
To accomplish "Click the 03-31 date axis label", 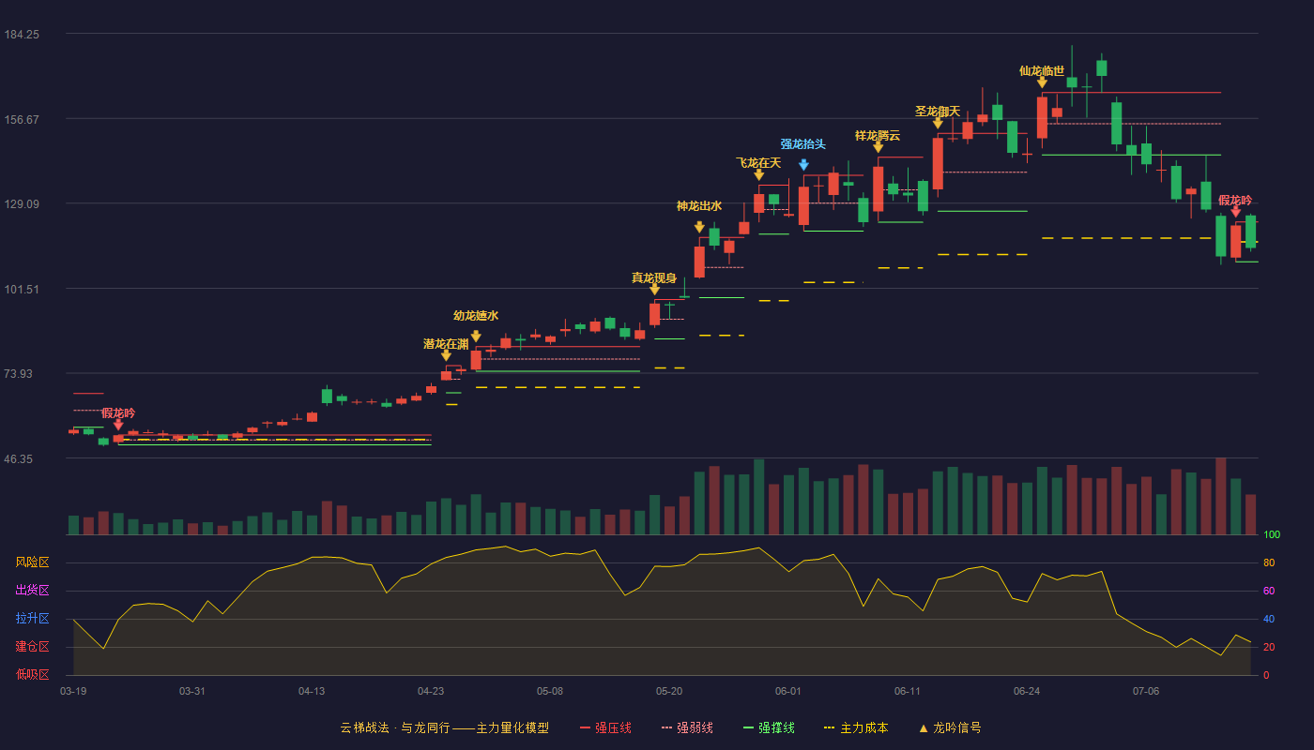I will click(192, 691).
